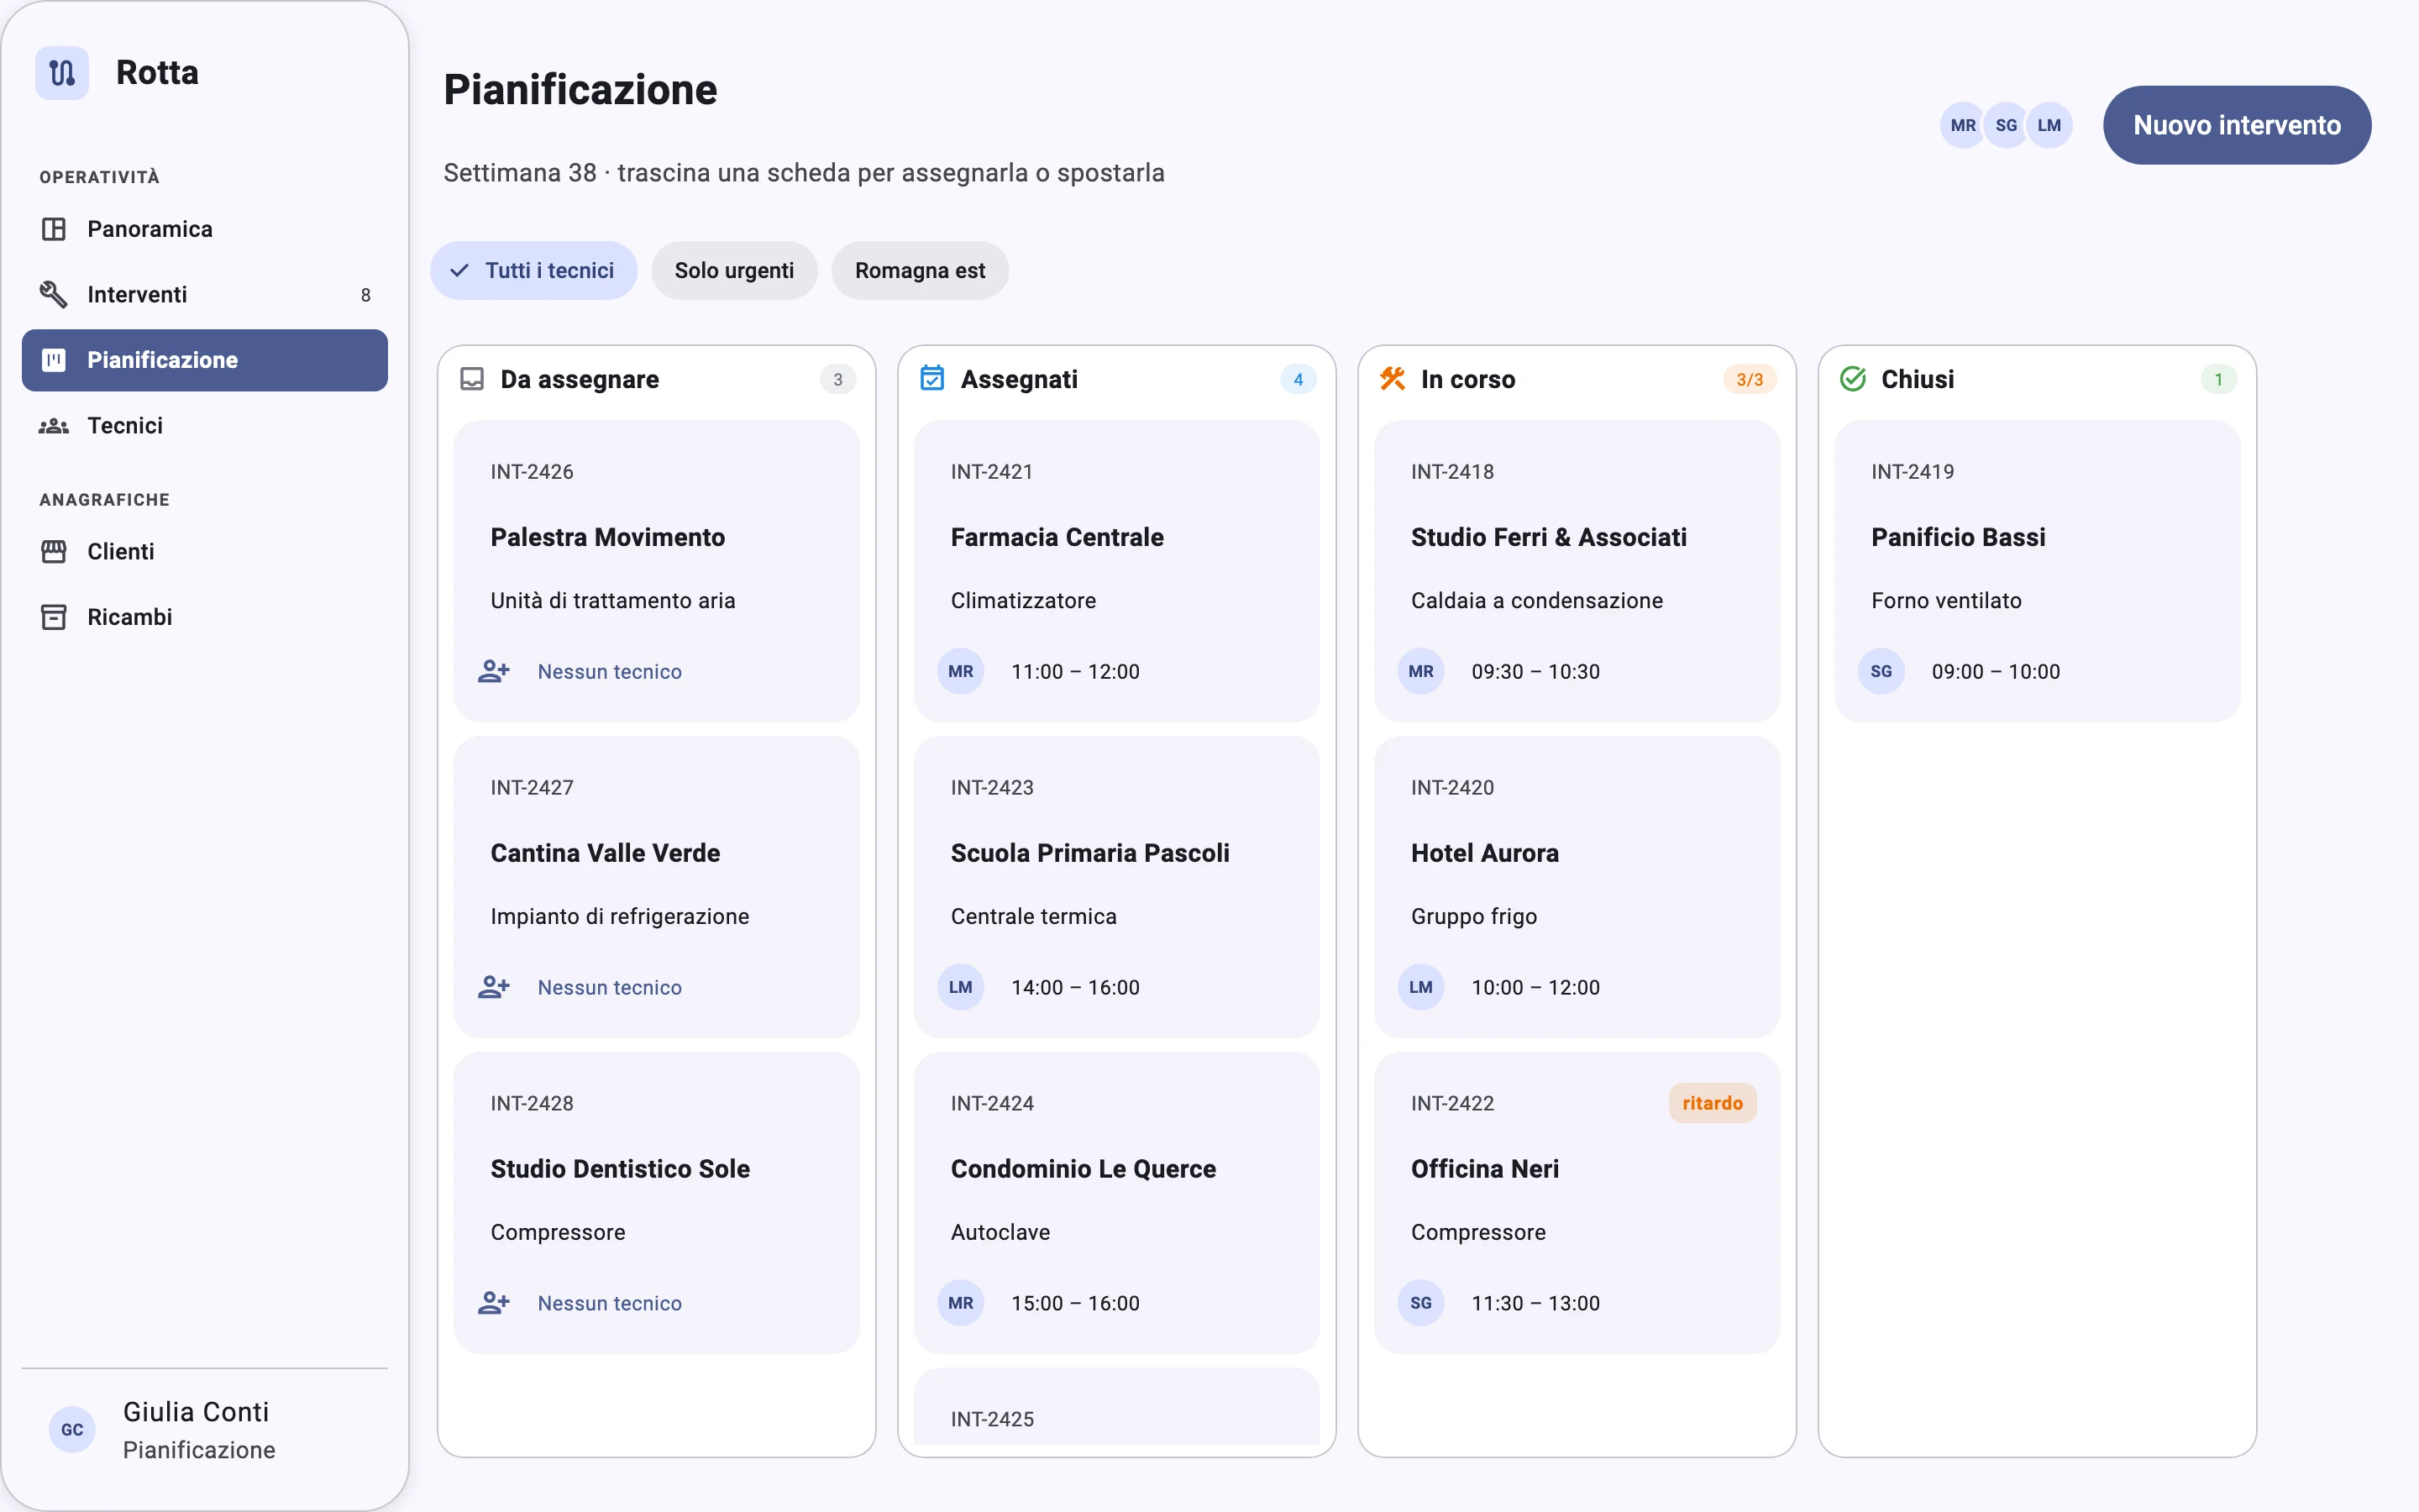Viewport: 2419px width, 1512px height.
Task: Click the ritardo badge on Officina Neri card
Action: [1713, 1103]
